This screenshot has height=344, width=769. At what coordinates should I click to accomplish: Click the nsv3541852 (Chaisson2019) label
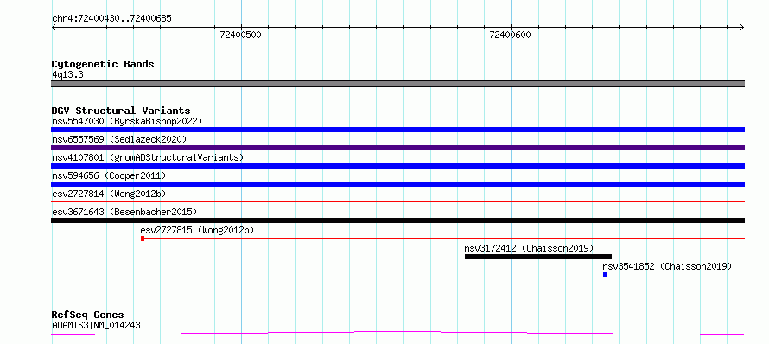tap(667, 266)
